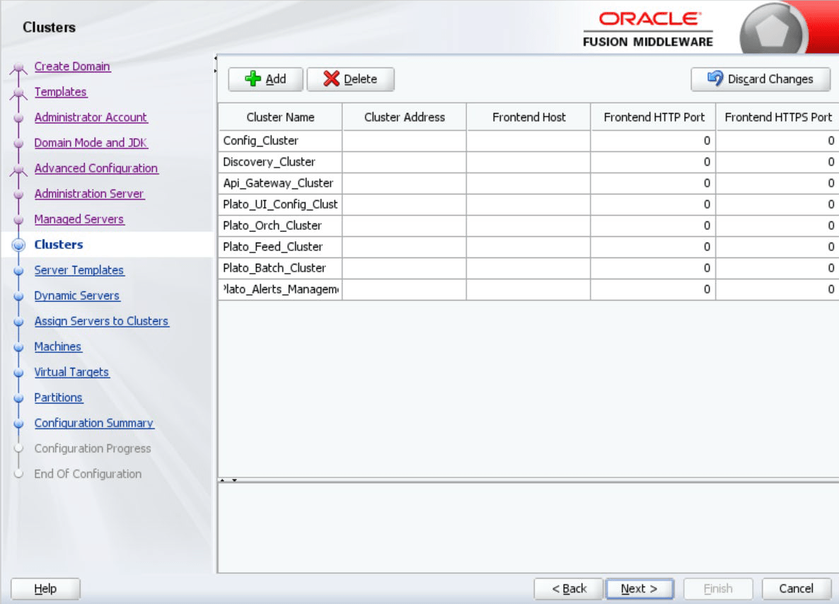Click the green plus Add icon
Viewport: 839px width, 604px height.
[x=253, y=79]
